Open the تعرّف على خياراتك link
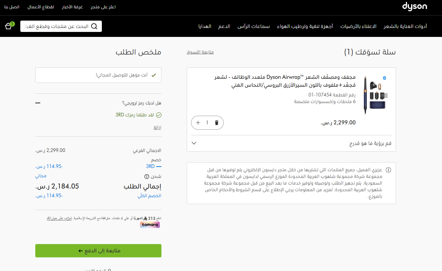This screenshot has width=442, height=271. (59, 218)
